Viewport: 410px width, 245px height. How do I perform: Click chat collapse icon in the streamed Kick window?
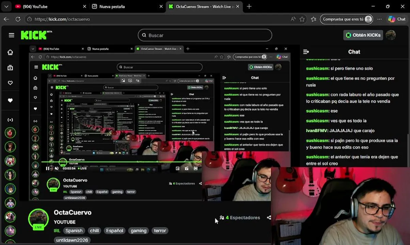[x=224, y=78]
